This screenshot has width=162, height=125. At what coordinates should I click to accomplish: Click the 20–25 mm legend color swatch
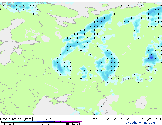pyautogui.click(x=45, y=122)
